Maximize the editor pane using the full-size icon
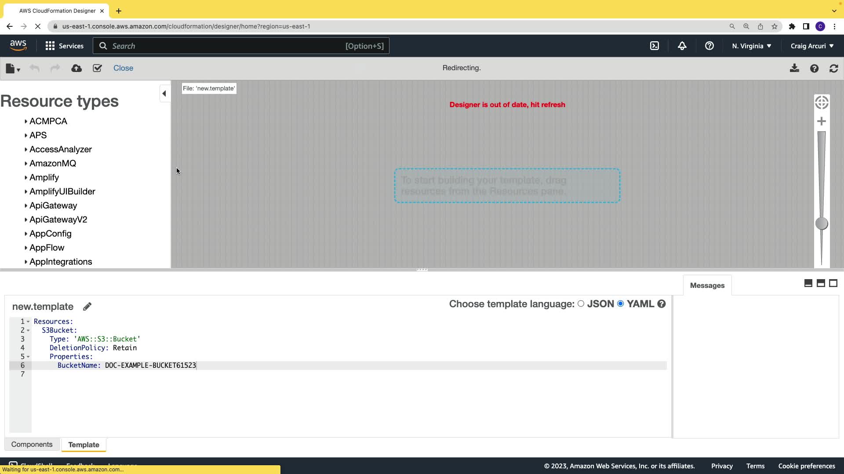 833,283
